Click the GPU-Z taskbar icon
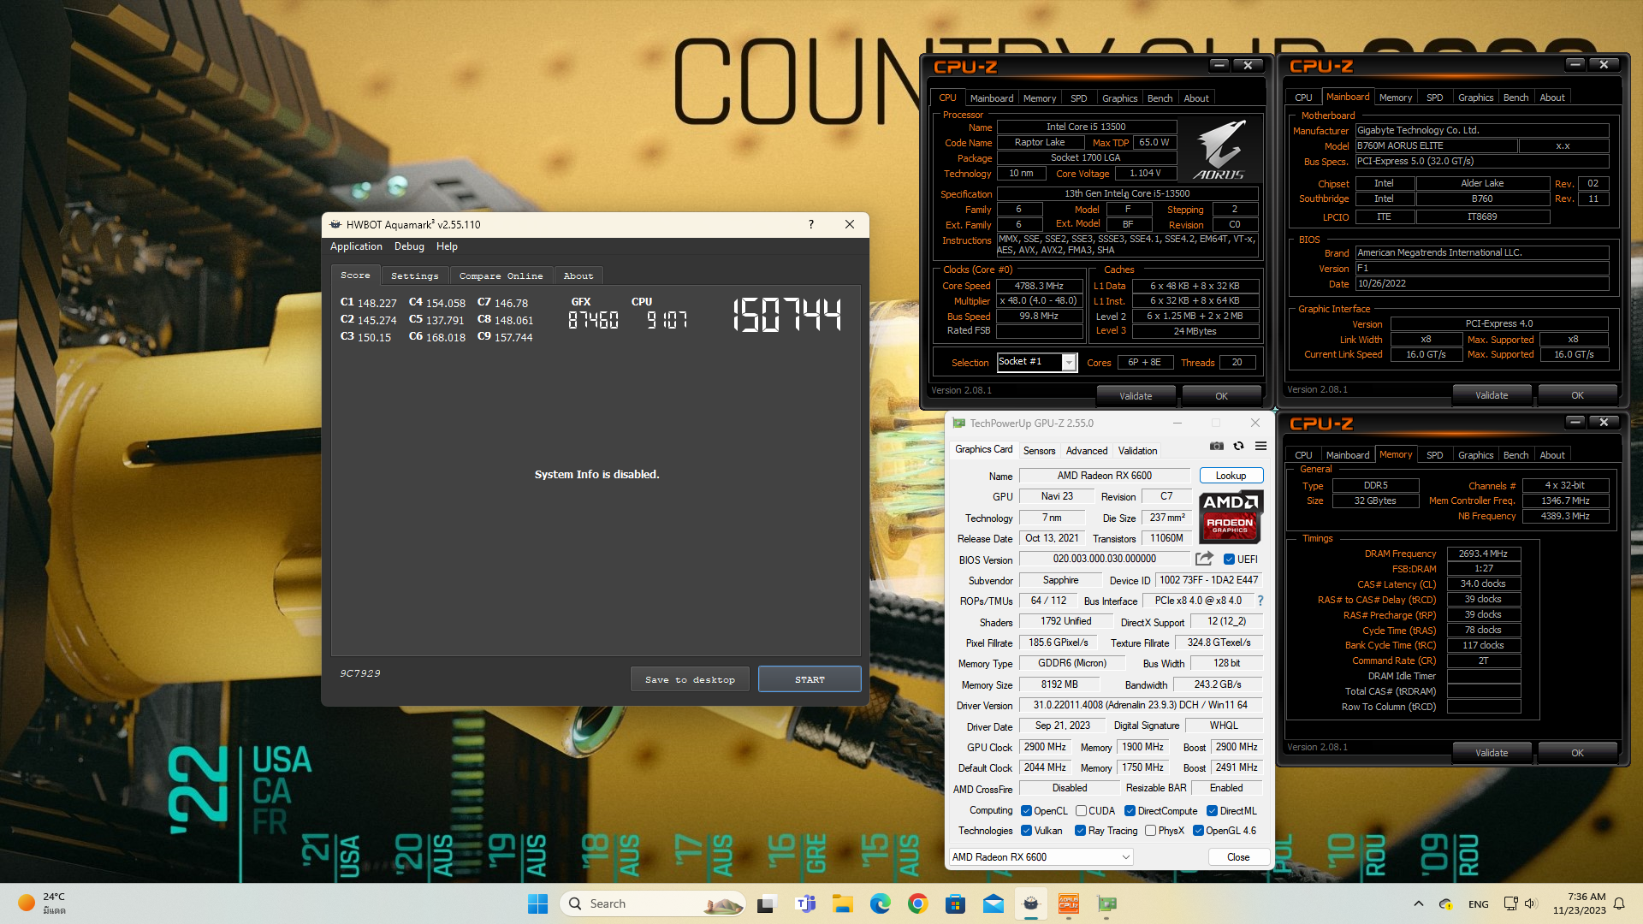This screenshot has height=924, width=1643. tap(1107, 903)
